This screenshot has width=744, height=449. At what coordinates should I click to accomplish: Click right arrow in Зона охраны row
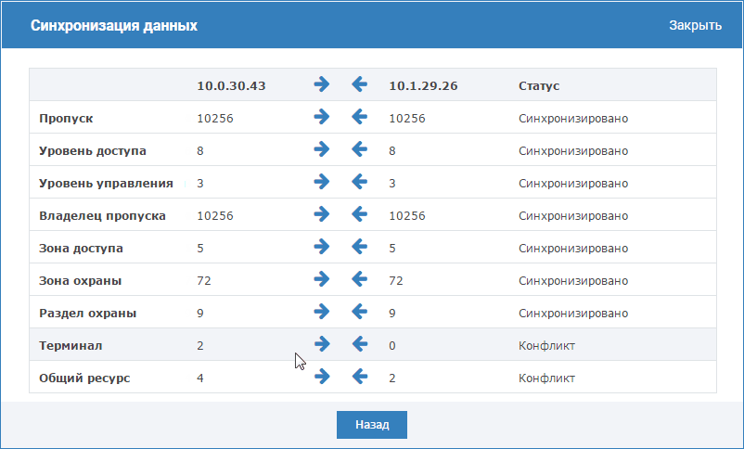click(322, 279)
